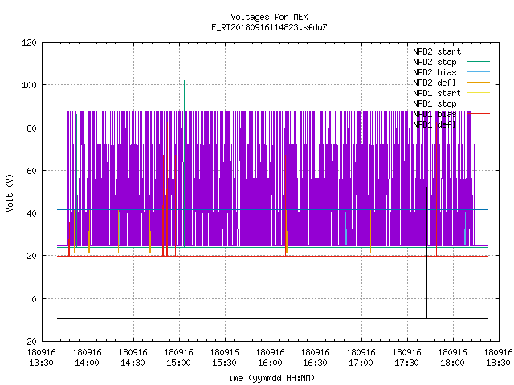The width and height of the screenshot is (514, 385).
Task: Click the x-axis tick label 17:00
Action: point(361,363)
